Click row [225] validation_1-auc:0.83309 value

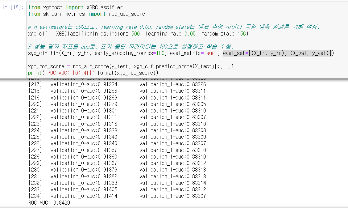173,137
